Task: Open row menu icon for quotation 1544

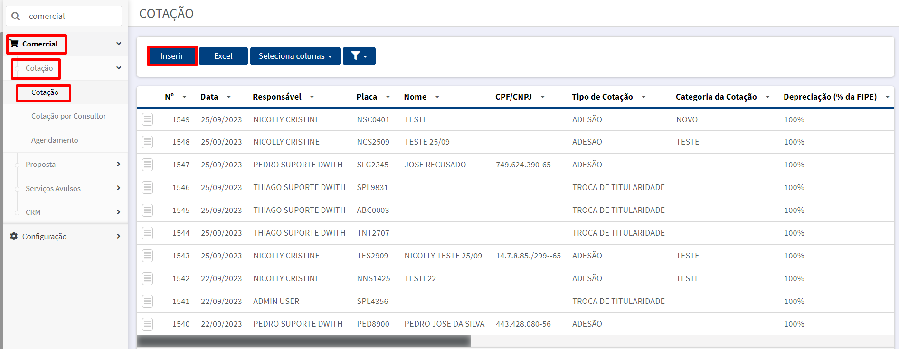Action: (148, 233)
